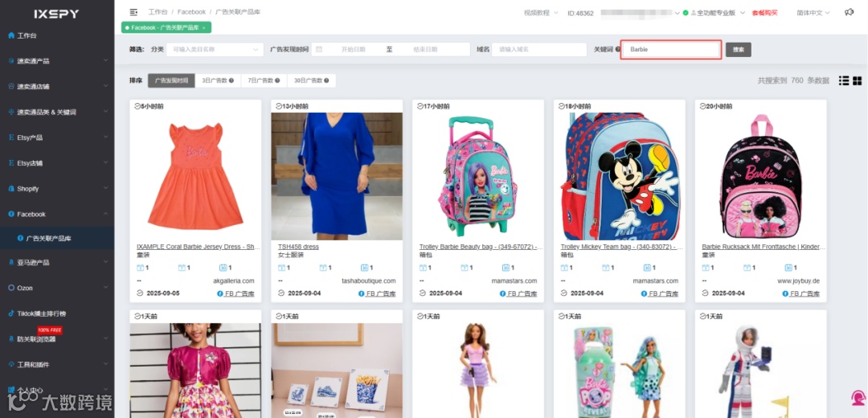Viewport: 868px width, 418px height.
Task: Click the IXSPY logo
Action: coord(56,14)
